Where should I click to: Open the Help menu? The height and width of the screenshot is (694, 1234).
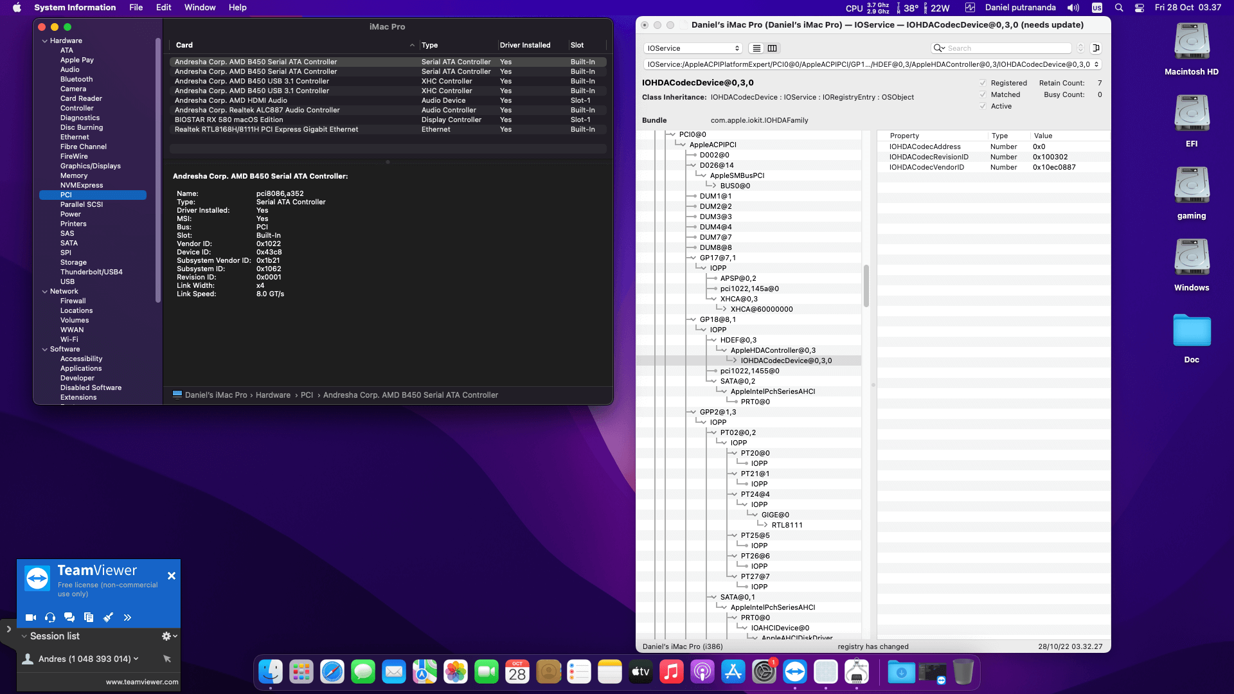pos(238,8)
